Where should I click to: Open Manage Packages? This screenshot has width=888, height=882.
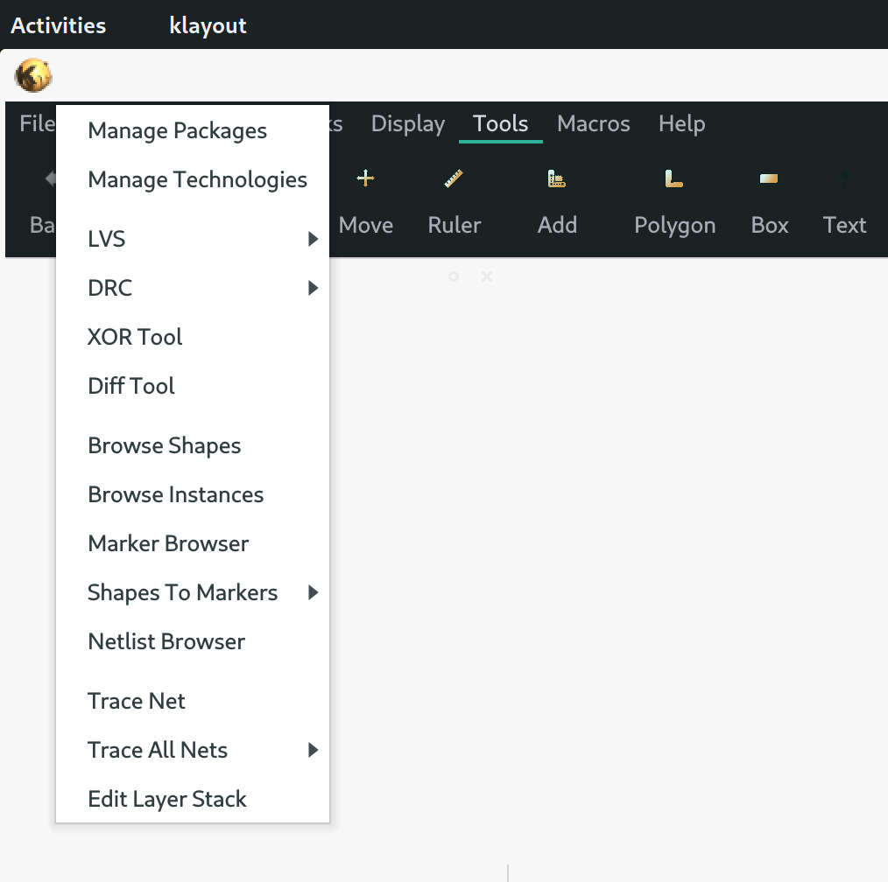tap(177, 130)
